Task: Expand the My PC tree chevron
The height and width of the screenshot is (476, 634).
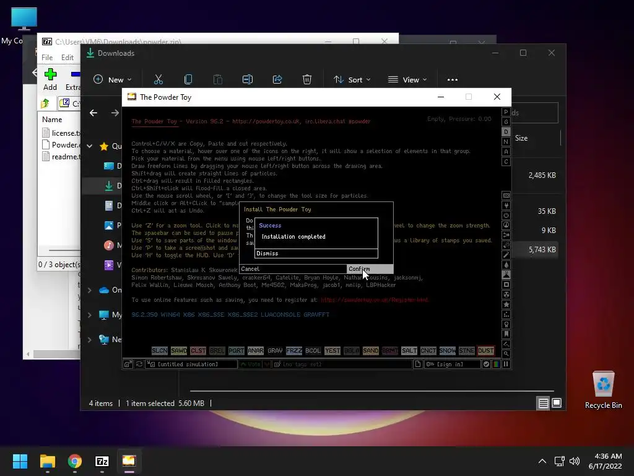Action: click(90, 315)
